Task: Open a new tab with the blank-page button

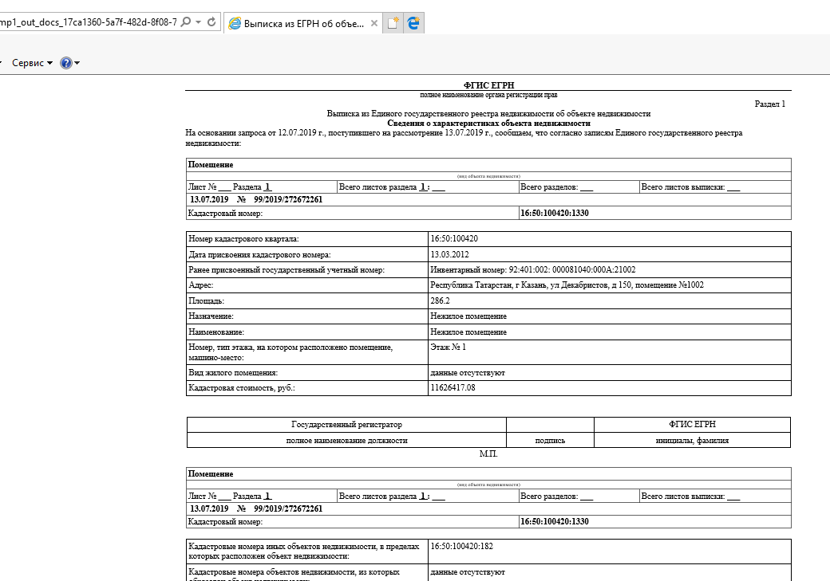Action: click(x=393, y=24)
